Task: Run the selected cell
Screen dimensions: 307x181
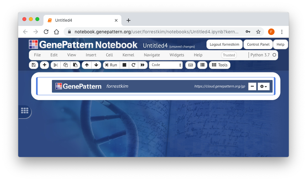Action: [111, 65]
